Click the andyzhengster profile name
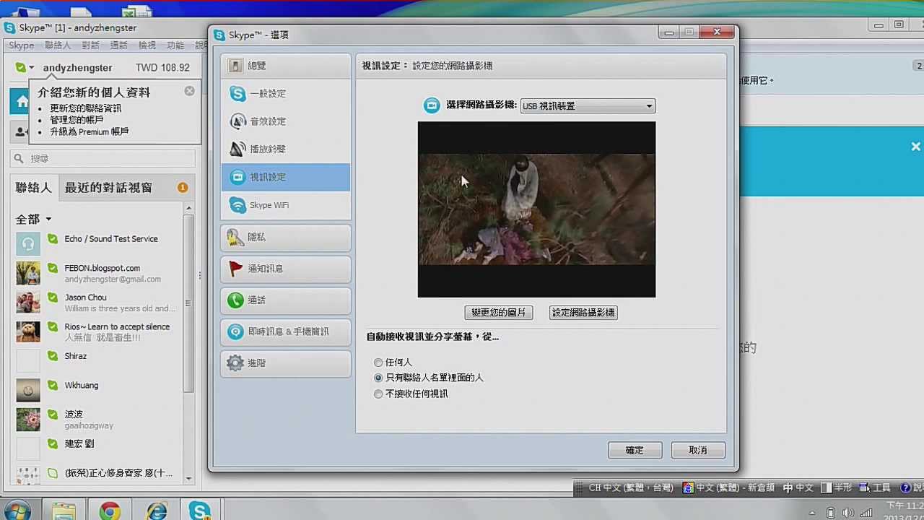 pos(77,68)
